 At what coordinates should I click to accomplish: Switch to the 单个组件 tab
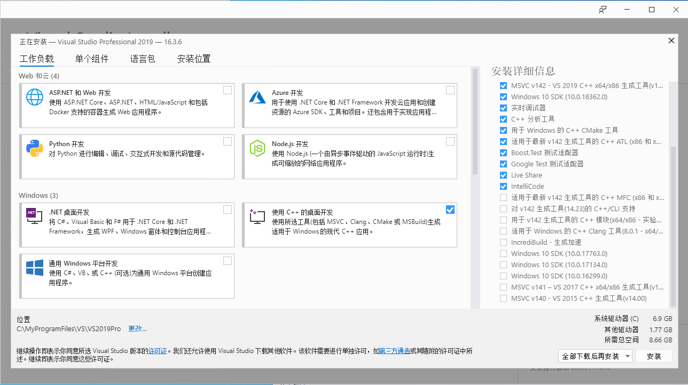pos(92,59)
